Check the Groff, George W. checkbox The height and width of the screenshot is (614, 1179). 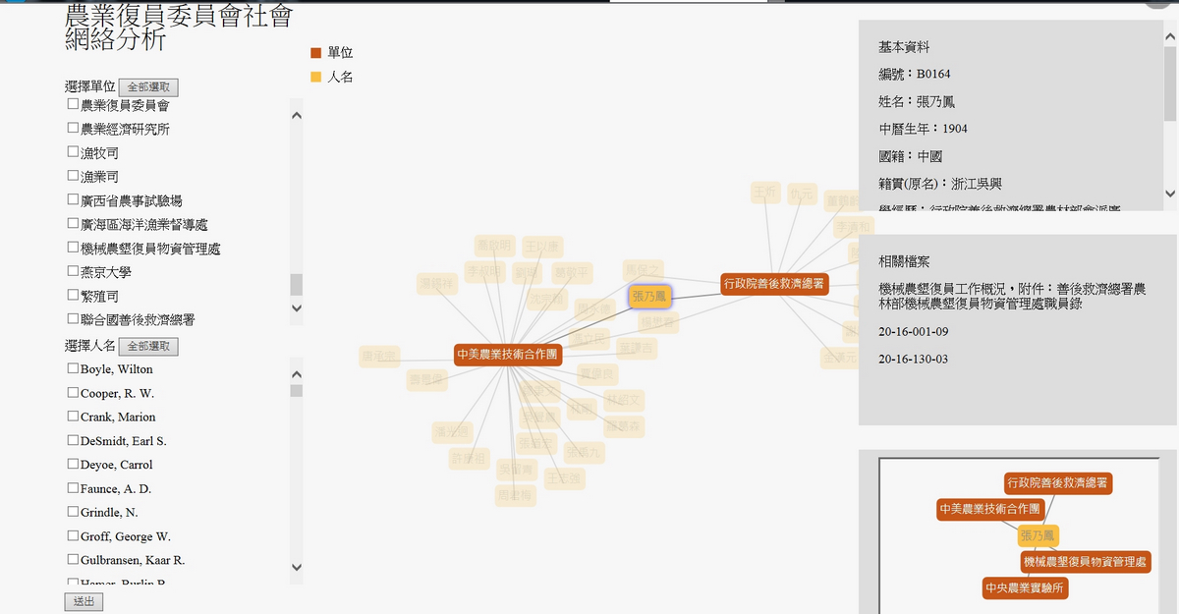73,535
